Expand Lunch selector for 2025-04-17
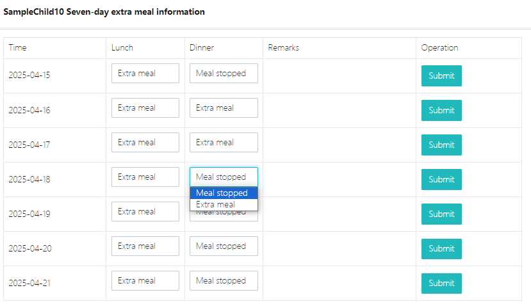The image size is (531, 304). [145, 143]
